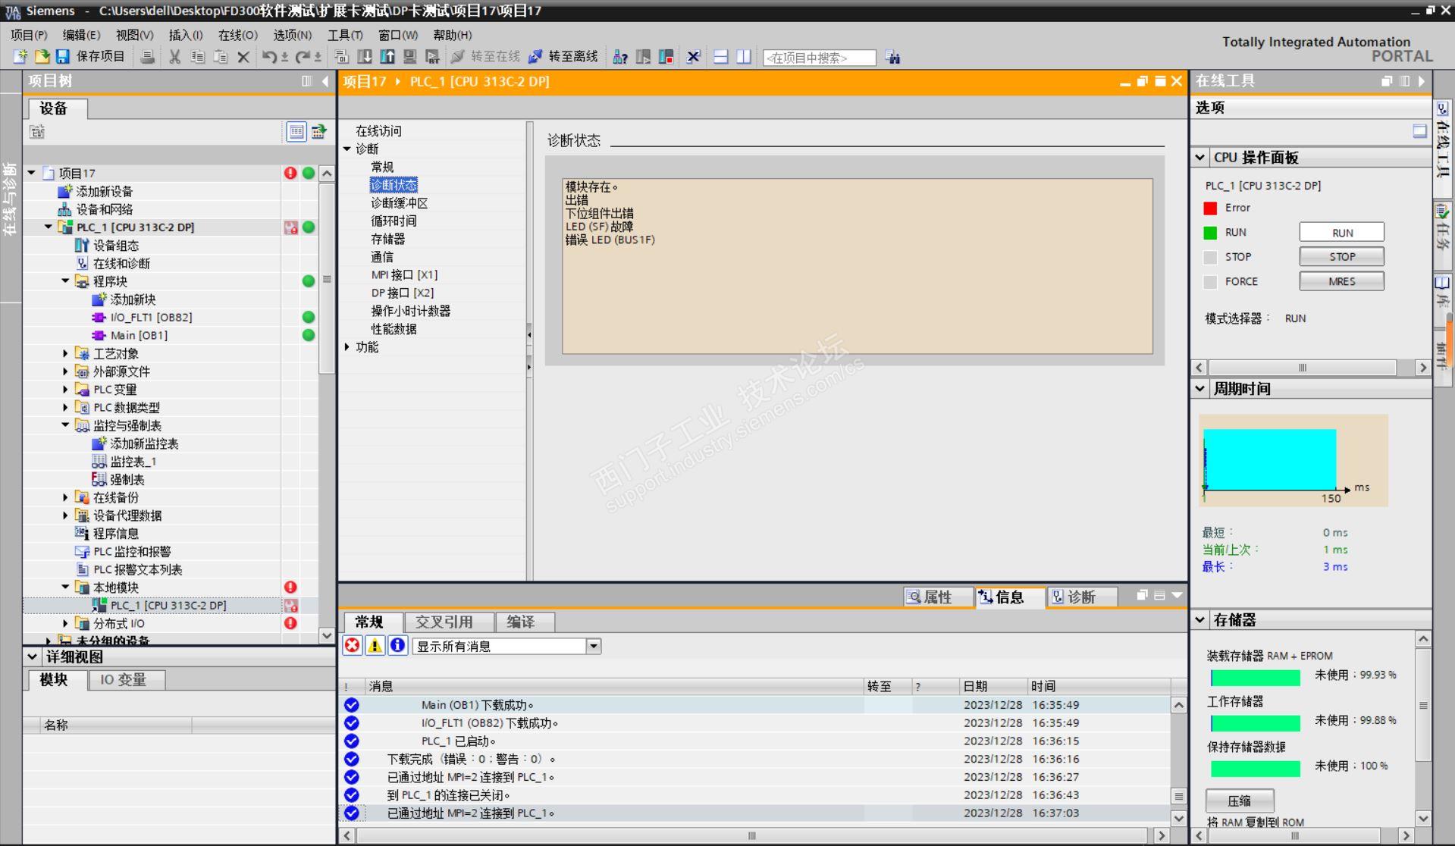Click the 设备组态 icon in project tree

click(82, 246)
